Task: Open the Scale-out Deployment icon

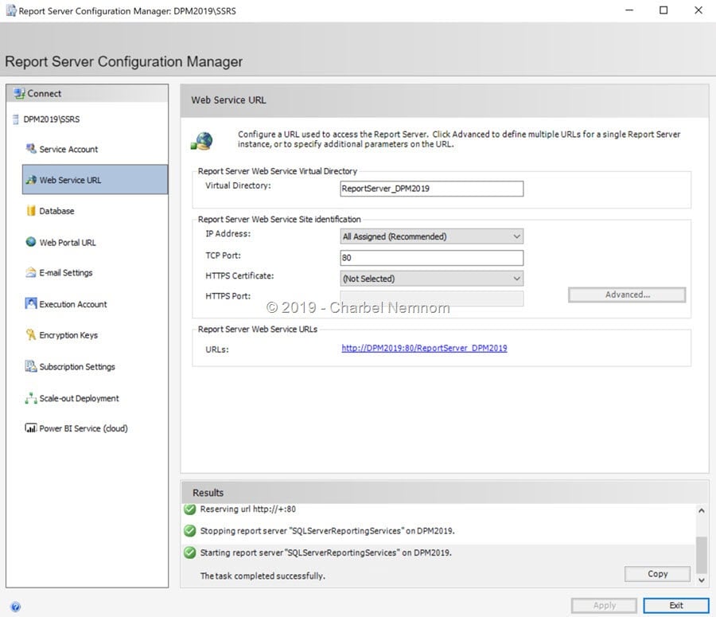Action: pos(30,398)
